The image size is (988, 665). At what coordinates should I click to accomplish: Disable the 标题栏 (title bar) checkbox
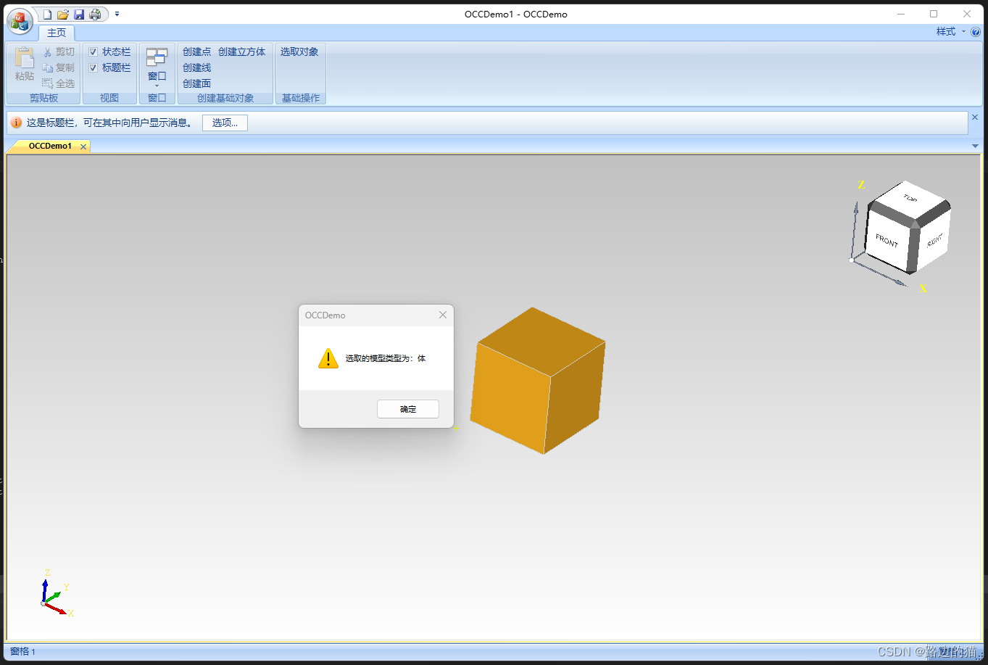(x=93, y=67)
